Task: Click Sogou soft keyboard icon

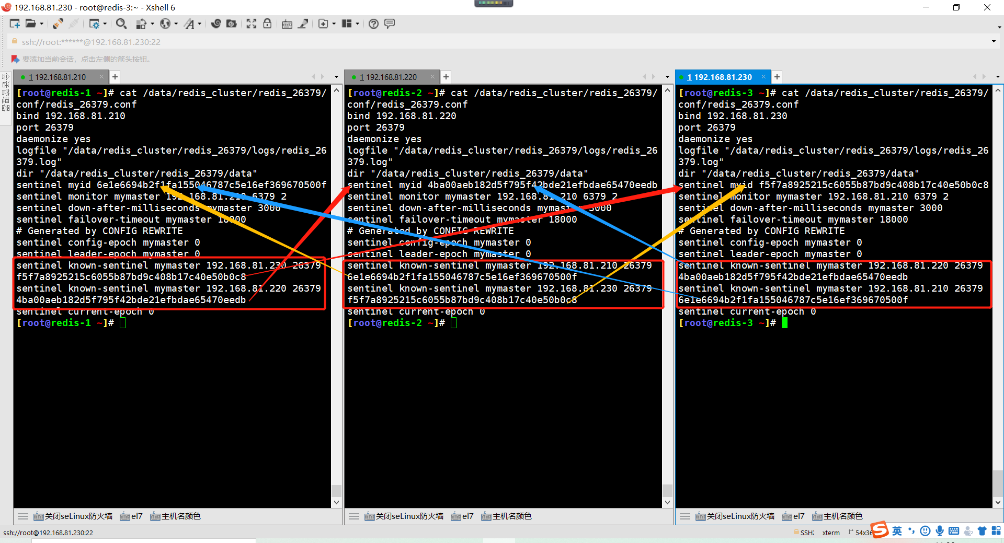Action: [x=954, y=531]
